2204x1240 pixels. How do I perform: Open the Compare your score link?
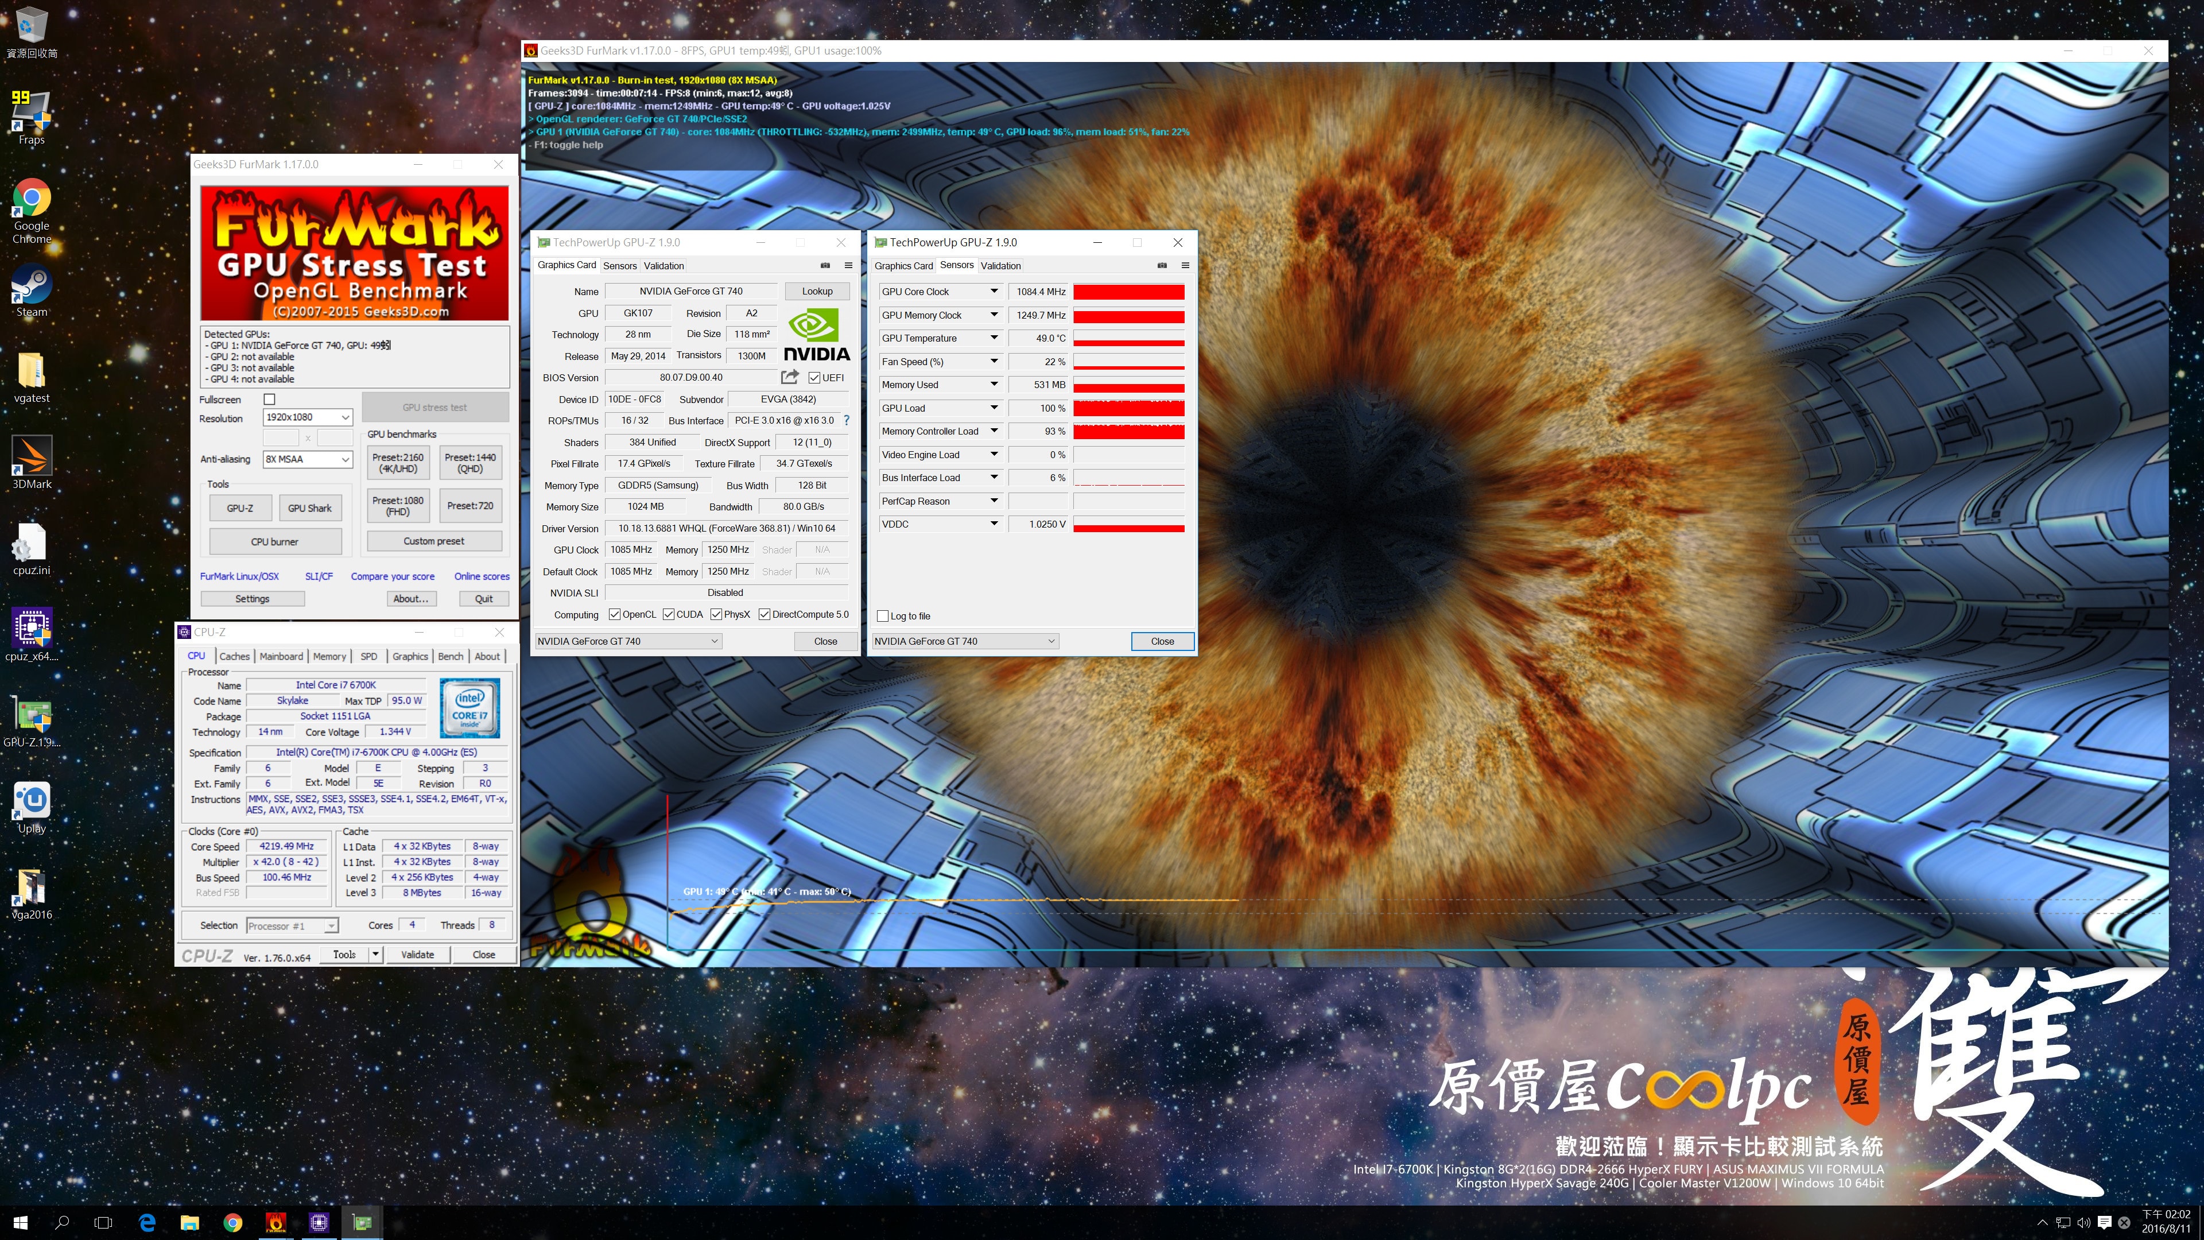point(393,577)
